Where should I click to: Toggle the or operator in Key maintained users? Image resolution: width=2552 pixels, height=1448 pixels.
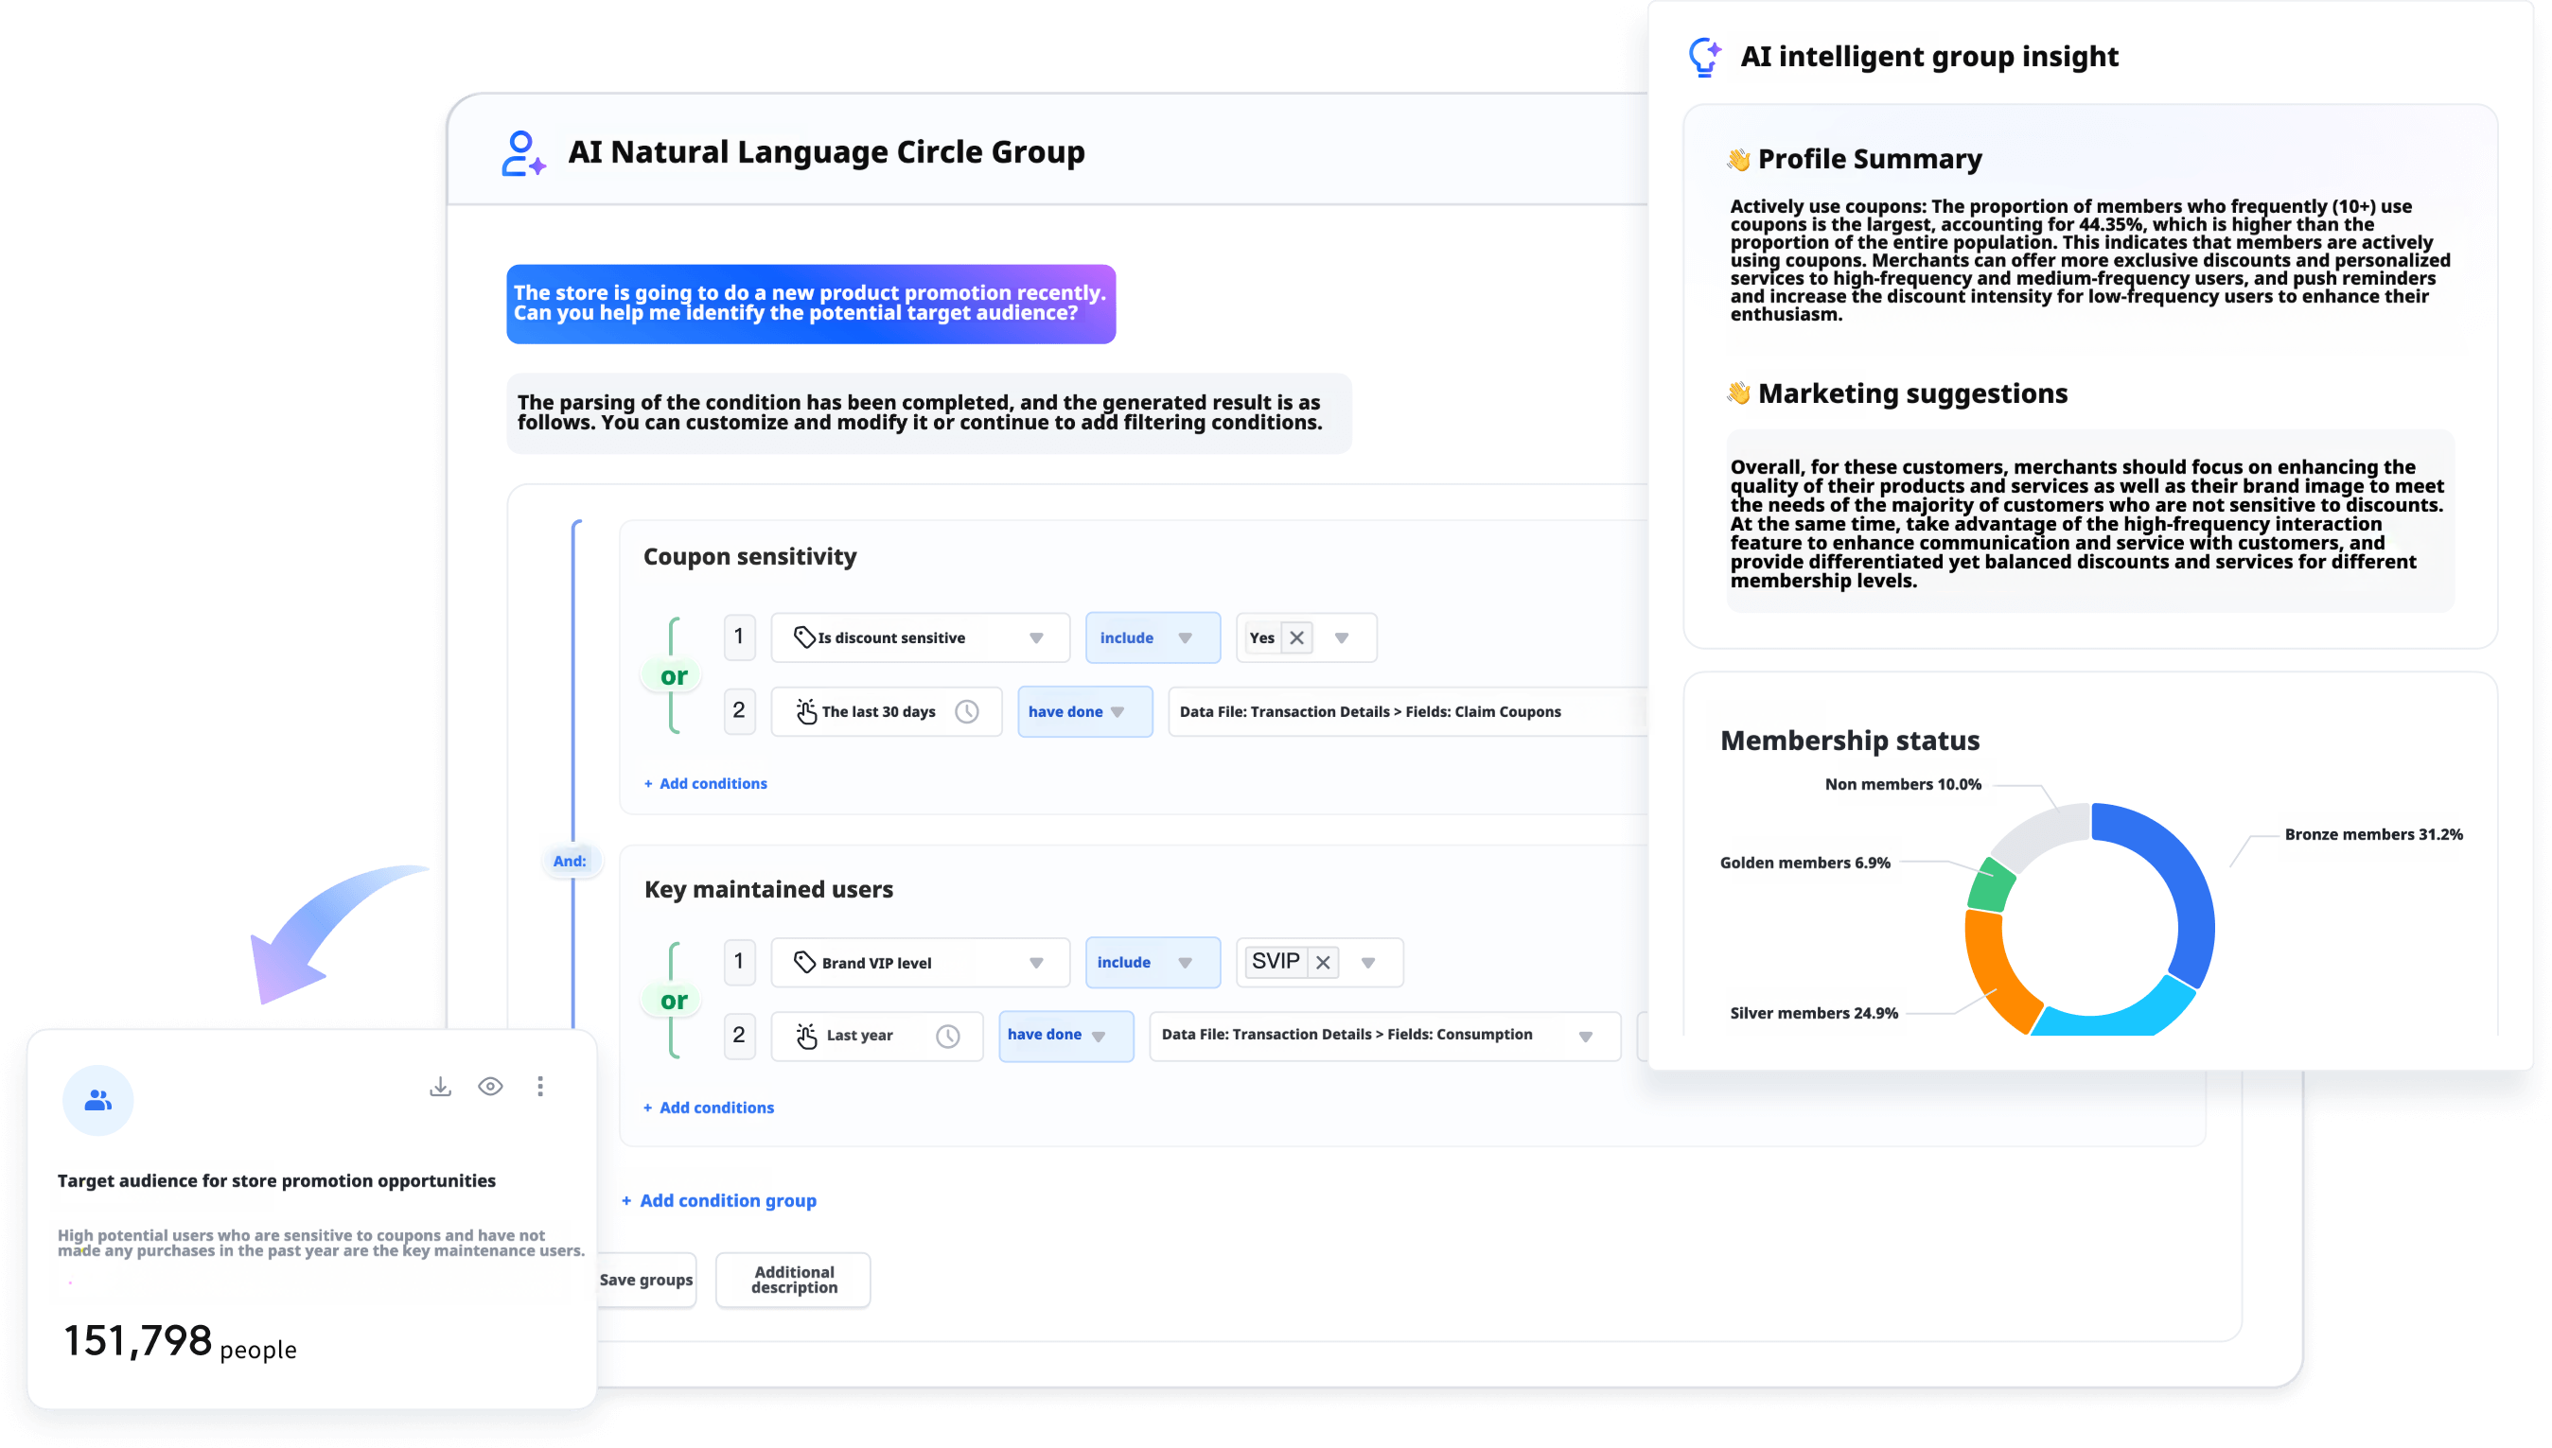pos(674,1001)
